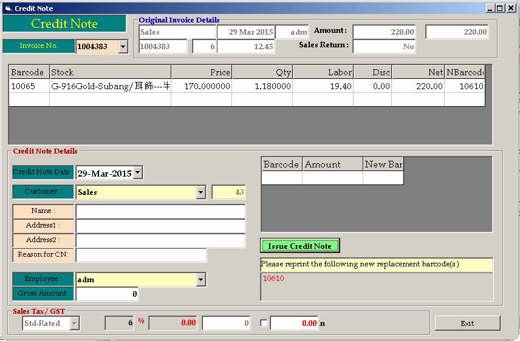520x341 pixels.
Task: Tick the checkbox in Sales Tax section
Action: pyautogui.click(x=264, y=323)
